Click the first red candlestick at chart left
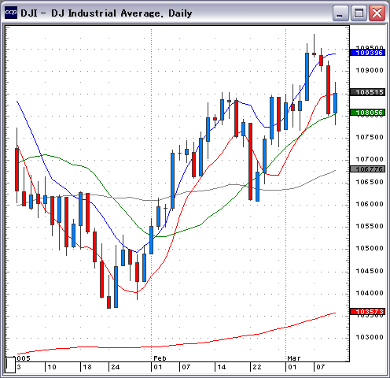 17,169
